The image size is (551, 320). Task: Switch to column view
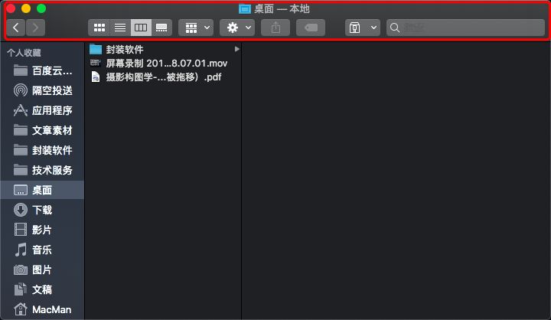141,28
